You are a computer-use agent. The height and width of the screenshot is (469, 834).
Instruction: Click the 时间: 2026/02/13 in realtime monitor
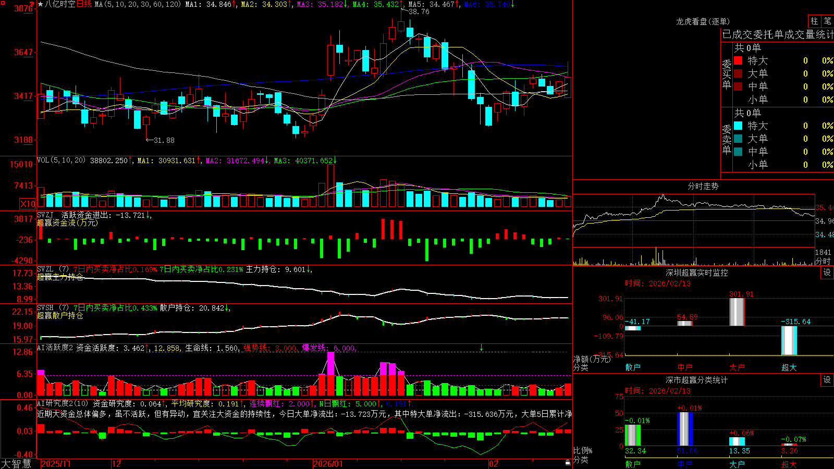(658, 283)
